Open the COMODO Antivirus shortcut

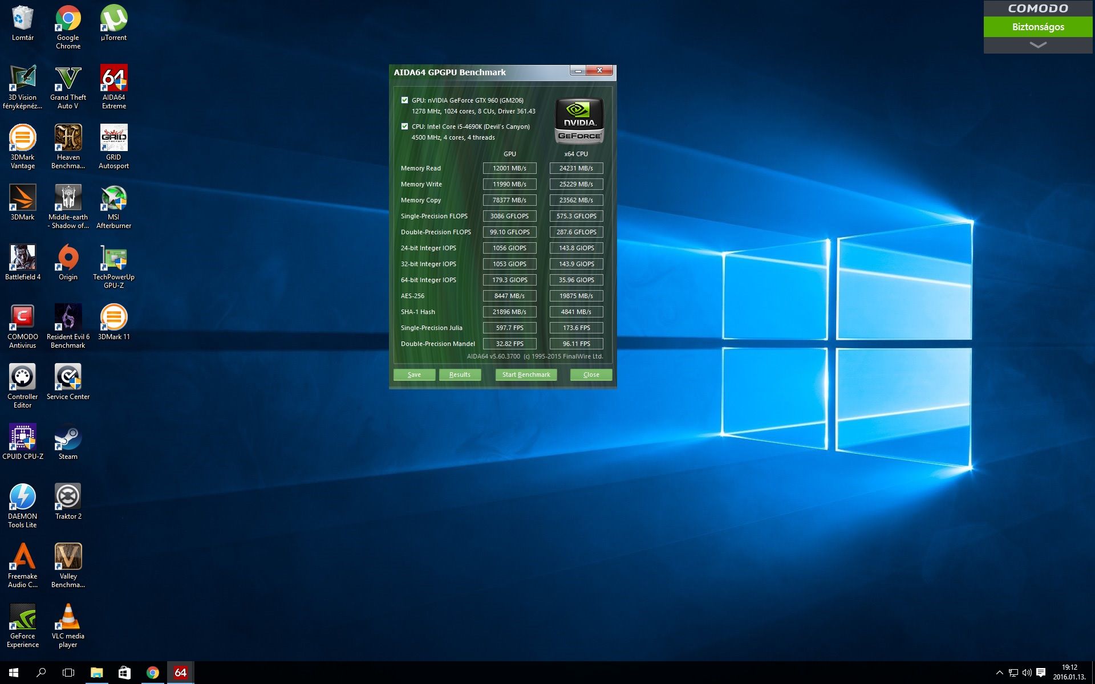tap(23, 326)
